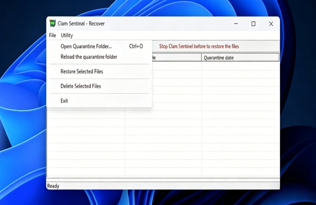Maximize the Clam Sentinel Recover window
The image size is (316, 205).
[253, 24]
